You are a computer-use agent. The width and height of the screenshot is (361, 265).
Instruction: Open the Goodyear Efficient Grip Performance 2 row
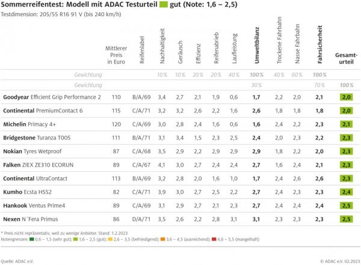pos(52,97)
